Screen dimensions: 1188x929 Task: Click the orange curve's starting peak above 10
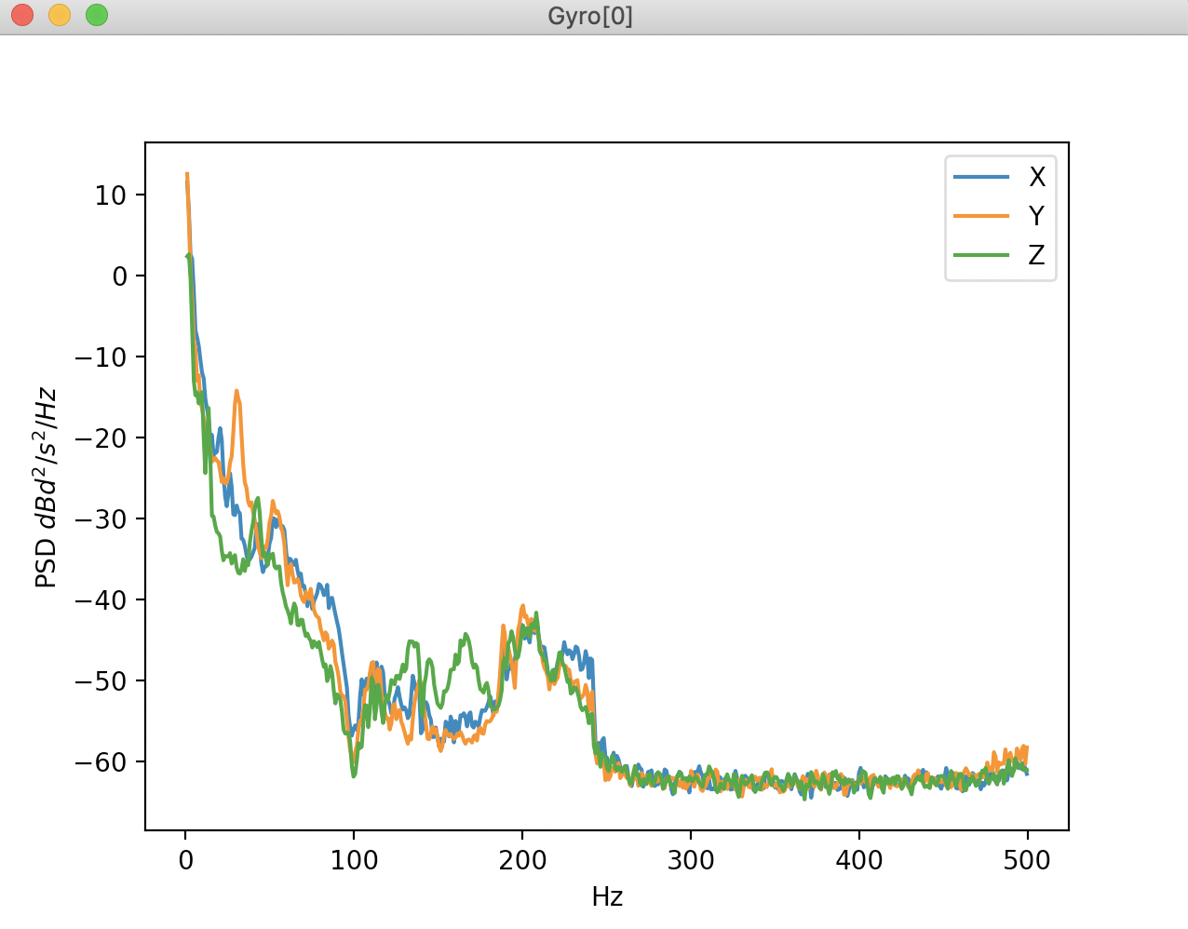pyautogui.click(x=187, y=175)
